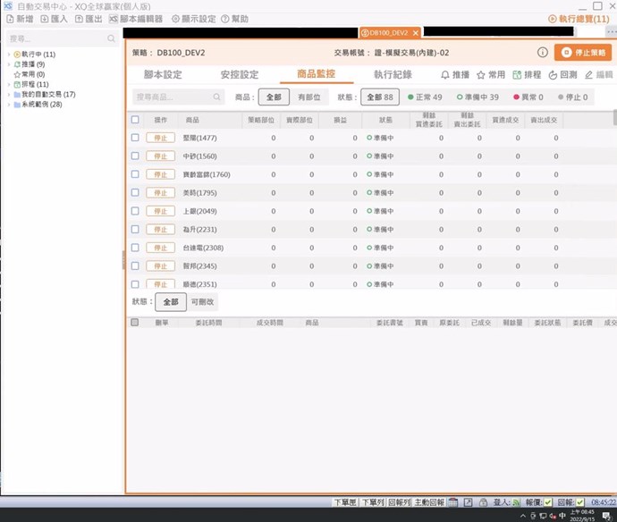Check the box for product row (2231)
This screenshot has width=617, height=522.
pyautogui.click(x=135, y=230)
